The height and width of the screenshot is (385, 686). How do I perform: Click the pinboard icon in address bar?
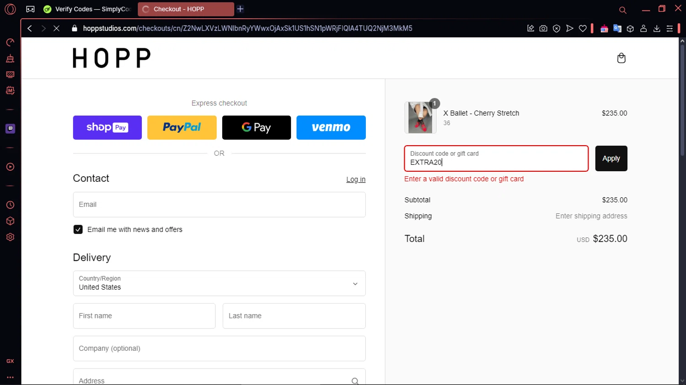[531, 28]
